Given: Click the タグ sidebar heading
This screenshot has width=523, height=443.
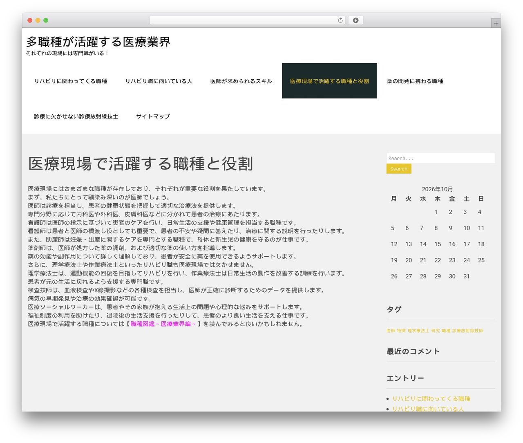Looking at the screenshot, I should (394, 309).
